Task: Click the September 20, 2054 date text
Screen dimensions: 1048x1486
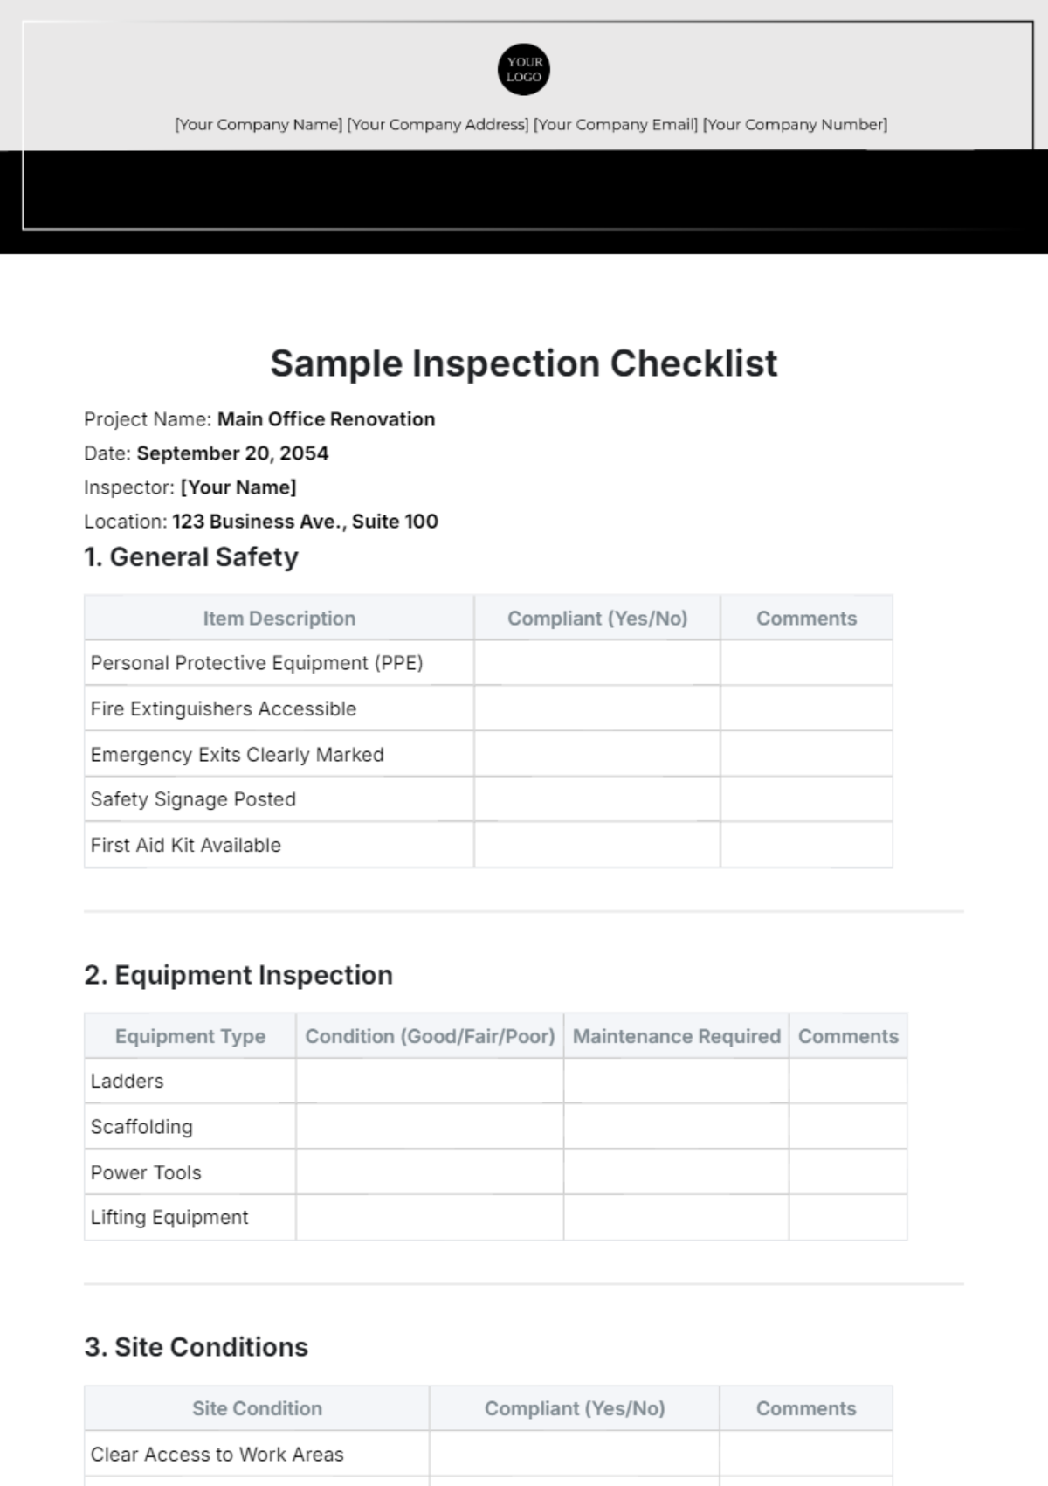Action: [x=233, y=453]
